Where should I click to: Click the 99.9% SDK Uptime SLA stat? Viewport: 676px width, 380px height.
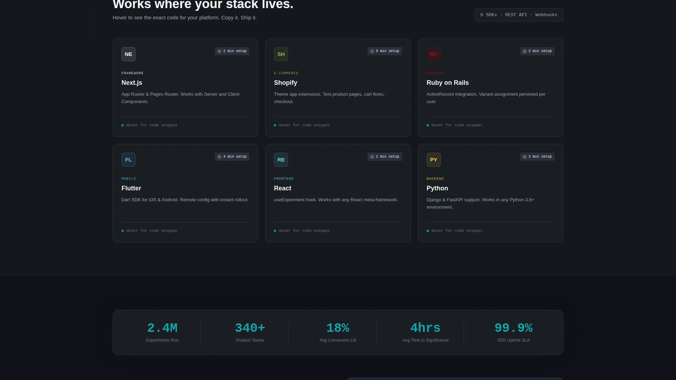tap(513, 332)
